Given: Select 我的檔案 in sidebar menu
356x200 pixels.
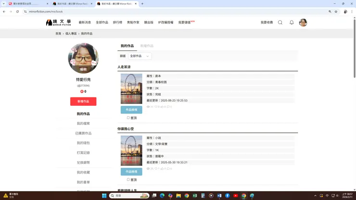Looking at the screenshot, I should 83,124.
